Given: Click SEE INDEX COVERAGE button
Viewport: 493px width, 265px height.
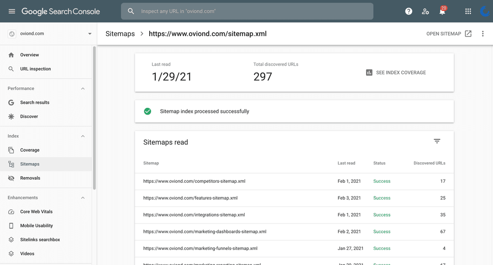Looking at the screenshot, I should point(396,72).
